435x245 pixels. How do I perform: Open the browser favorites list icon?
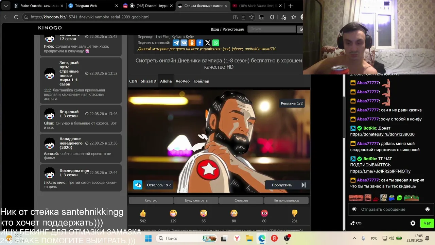coord(294,17)
